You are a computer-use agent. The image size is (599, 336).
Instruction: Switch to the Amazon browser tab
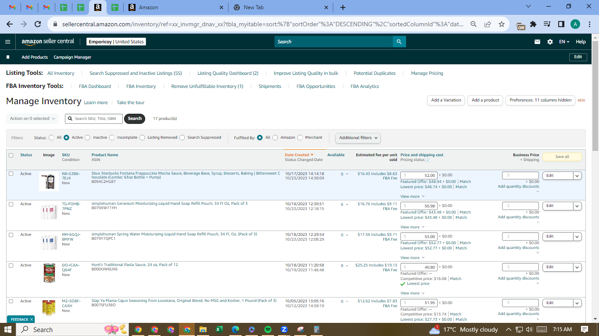pyautogui.click(x=176, y=7)
